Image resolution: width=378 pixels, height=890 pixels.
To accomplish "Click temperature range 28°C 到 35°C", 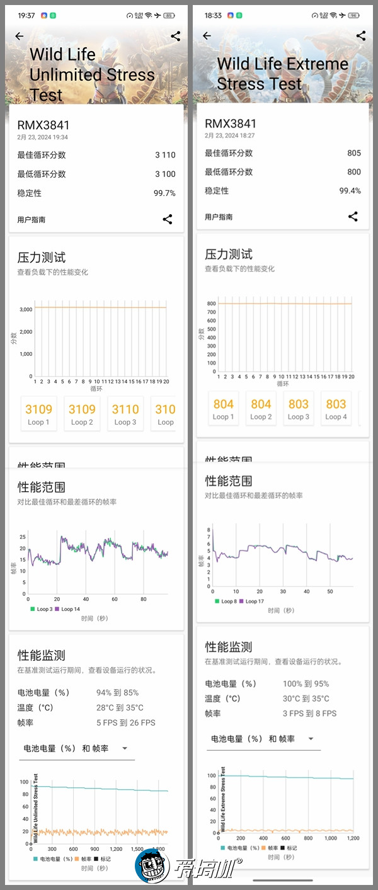I will pyautogui.click(x=120, y=708).
